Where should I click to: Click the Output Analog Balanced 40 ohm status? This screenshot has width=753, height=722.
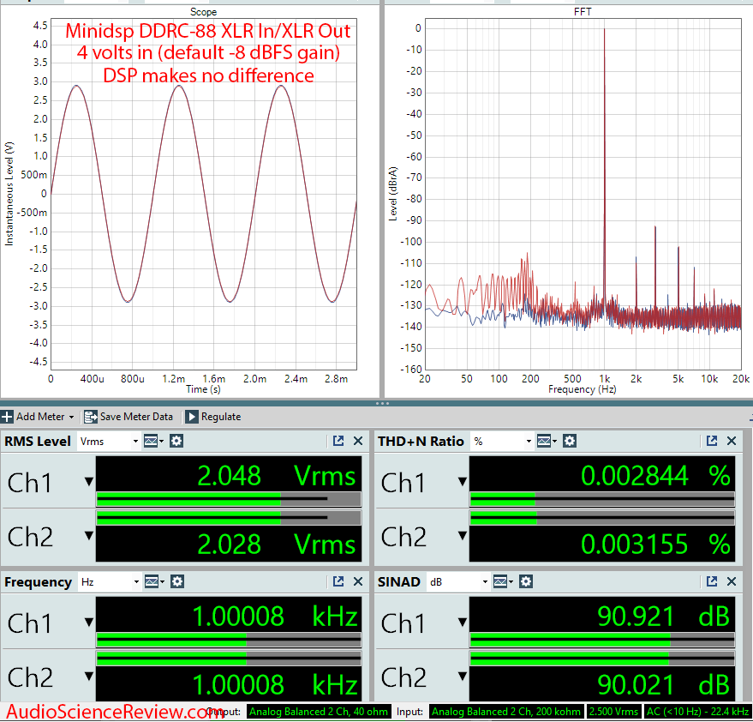[319, 712]
